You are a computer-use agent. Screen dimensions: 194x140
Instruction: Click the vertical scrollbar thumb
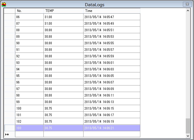coord(188,126)
